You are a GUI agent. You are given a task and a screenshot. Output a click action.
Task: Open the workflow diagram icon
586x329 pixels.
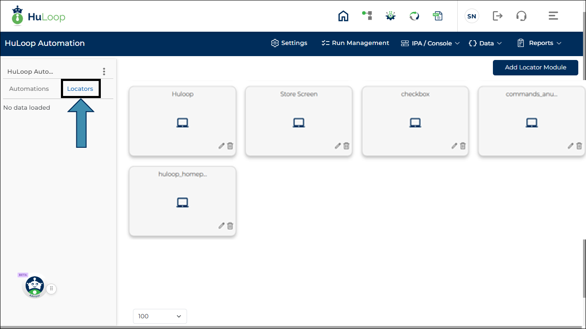[x=367, y=16]
